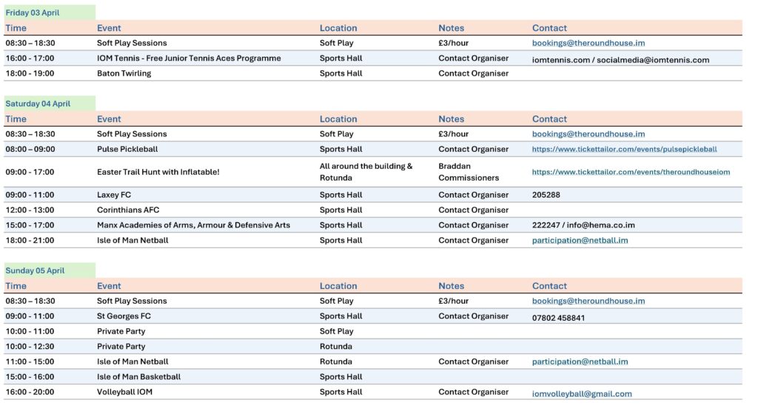Select the Sunday 05 April date heading
The image size is (758, 406).
[35, 270]
